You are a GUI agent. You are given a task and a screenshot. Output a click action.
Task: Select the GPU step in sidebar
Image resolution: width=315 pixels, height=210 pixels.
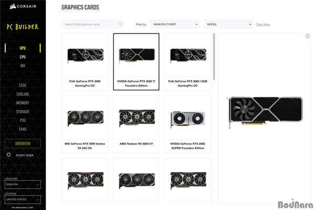coord(23,48)
